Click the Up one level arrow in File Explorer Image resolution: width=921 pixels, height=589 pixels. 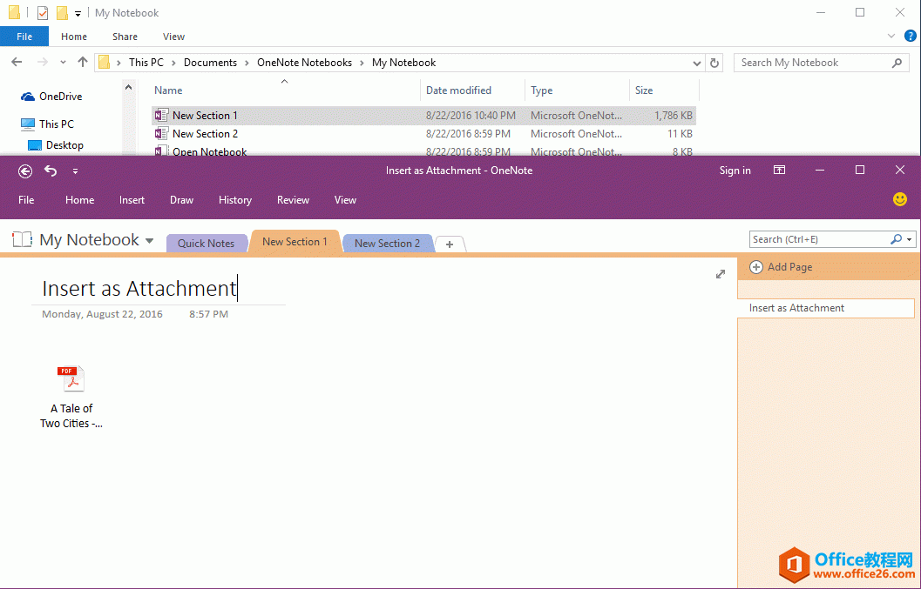[82, 62]
